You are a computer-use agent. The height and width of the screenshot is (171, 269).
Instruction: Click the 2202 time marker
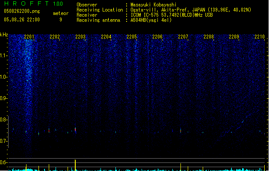[55, 37]
